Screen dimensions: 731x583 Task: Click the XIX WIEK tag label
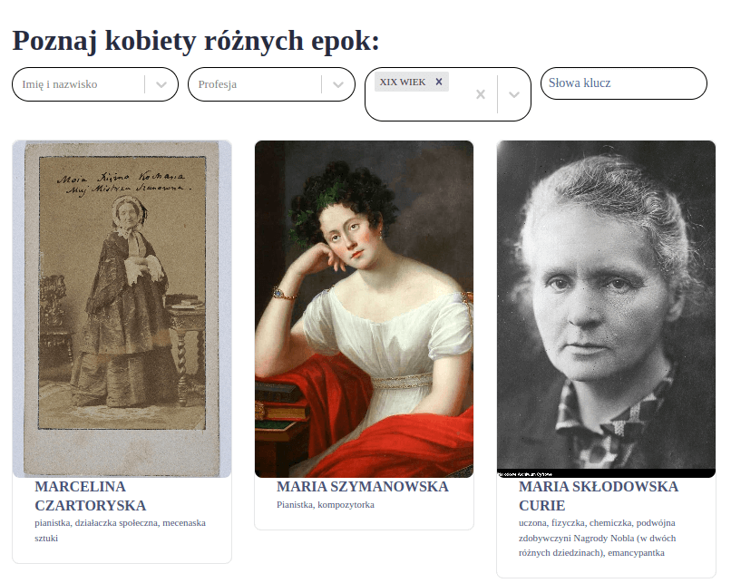coord(403,82)
